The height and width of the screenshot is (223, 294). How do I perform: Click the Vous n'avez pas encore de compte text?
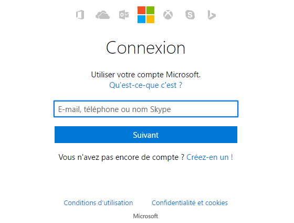click(x=121, y=157)
